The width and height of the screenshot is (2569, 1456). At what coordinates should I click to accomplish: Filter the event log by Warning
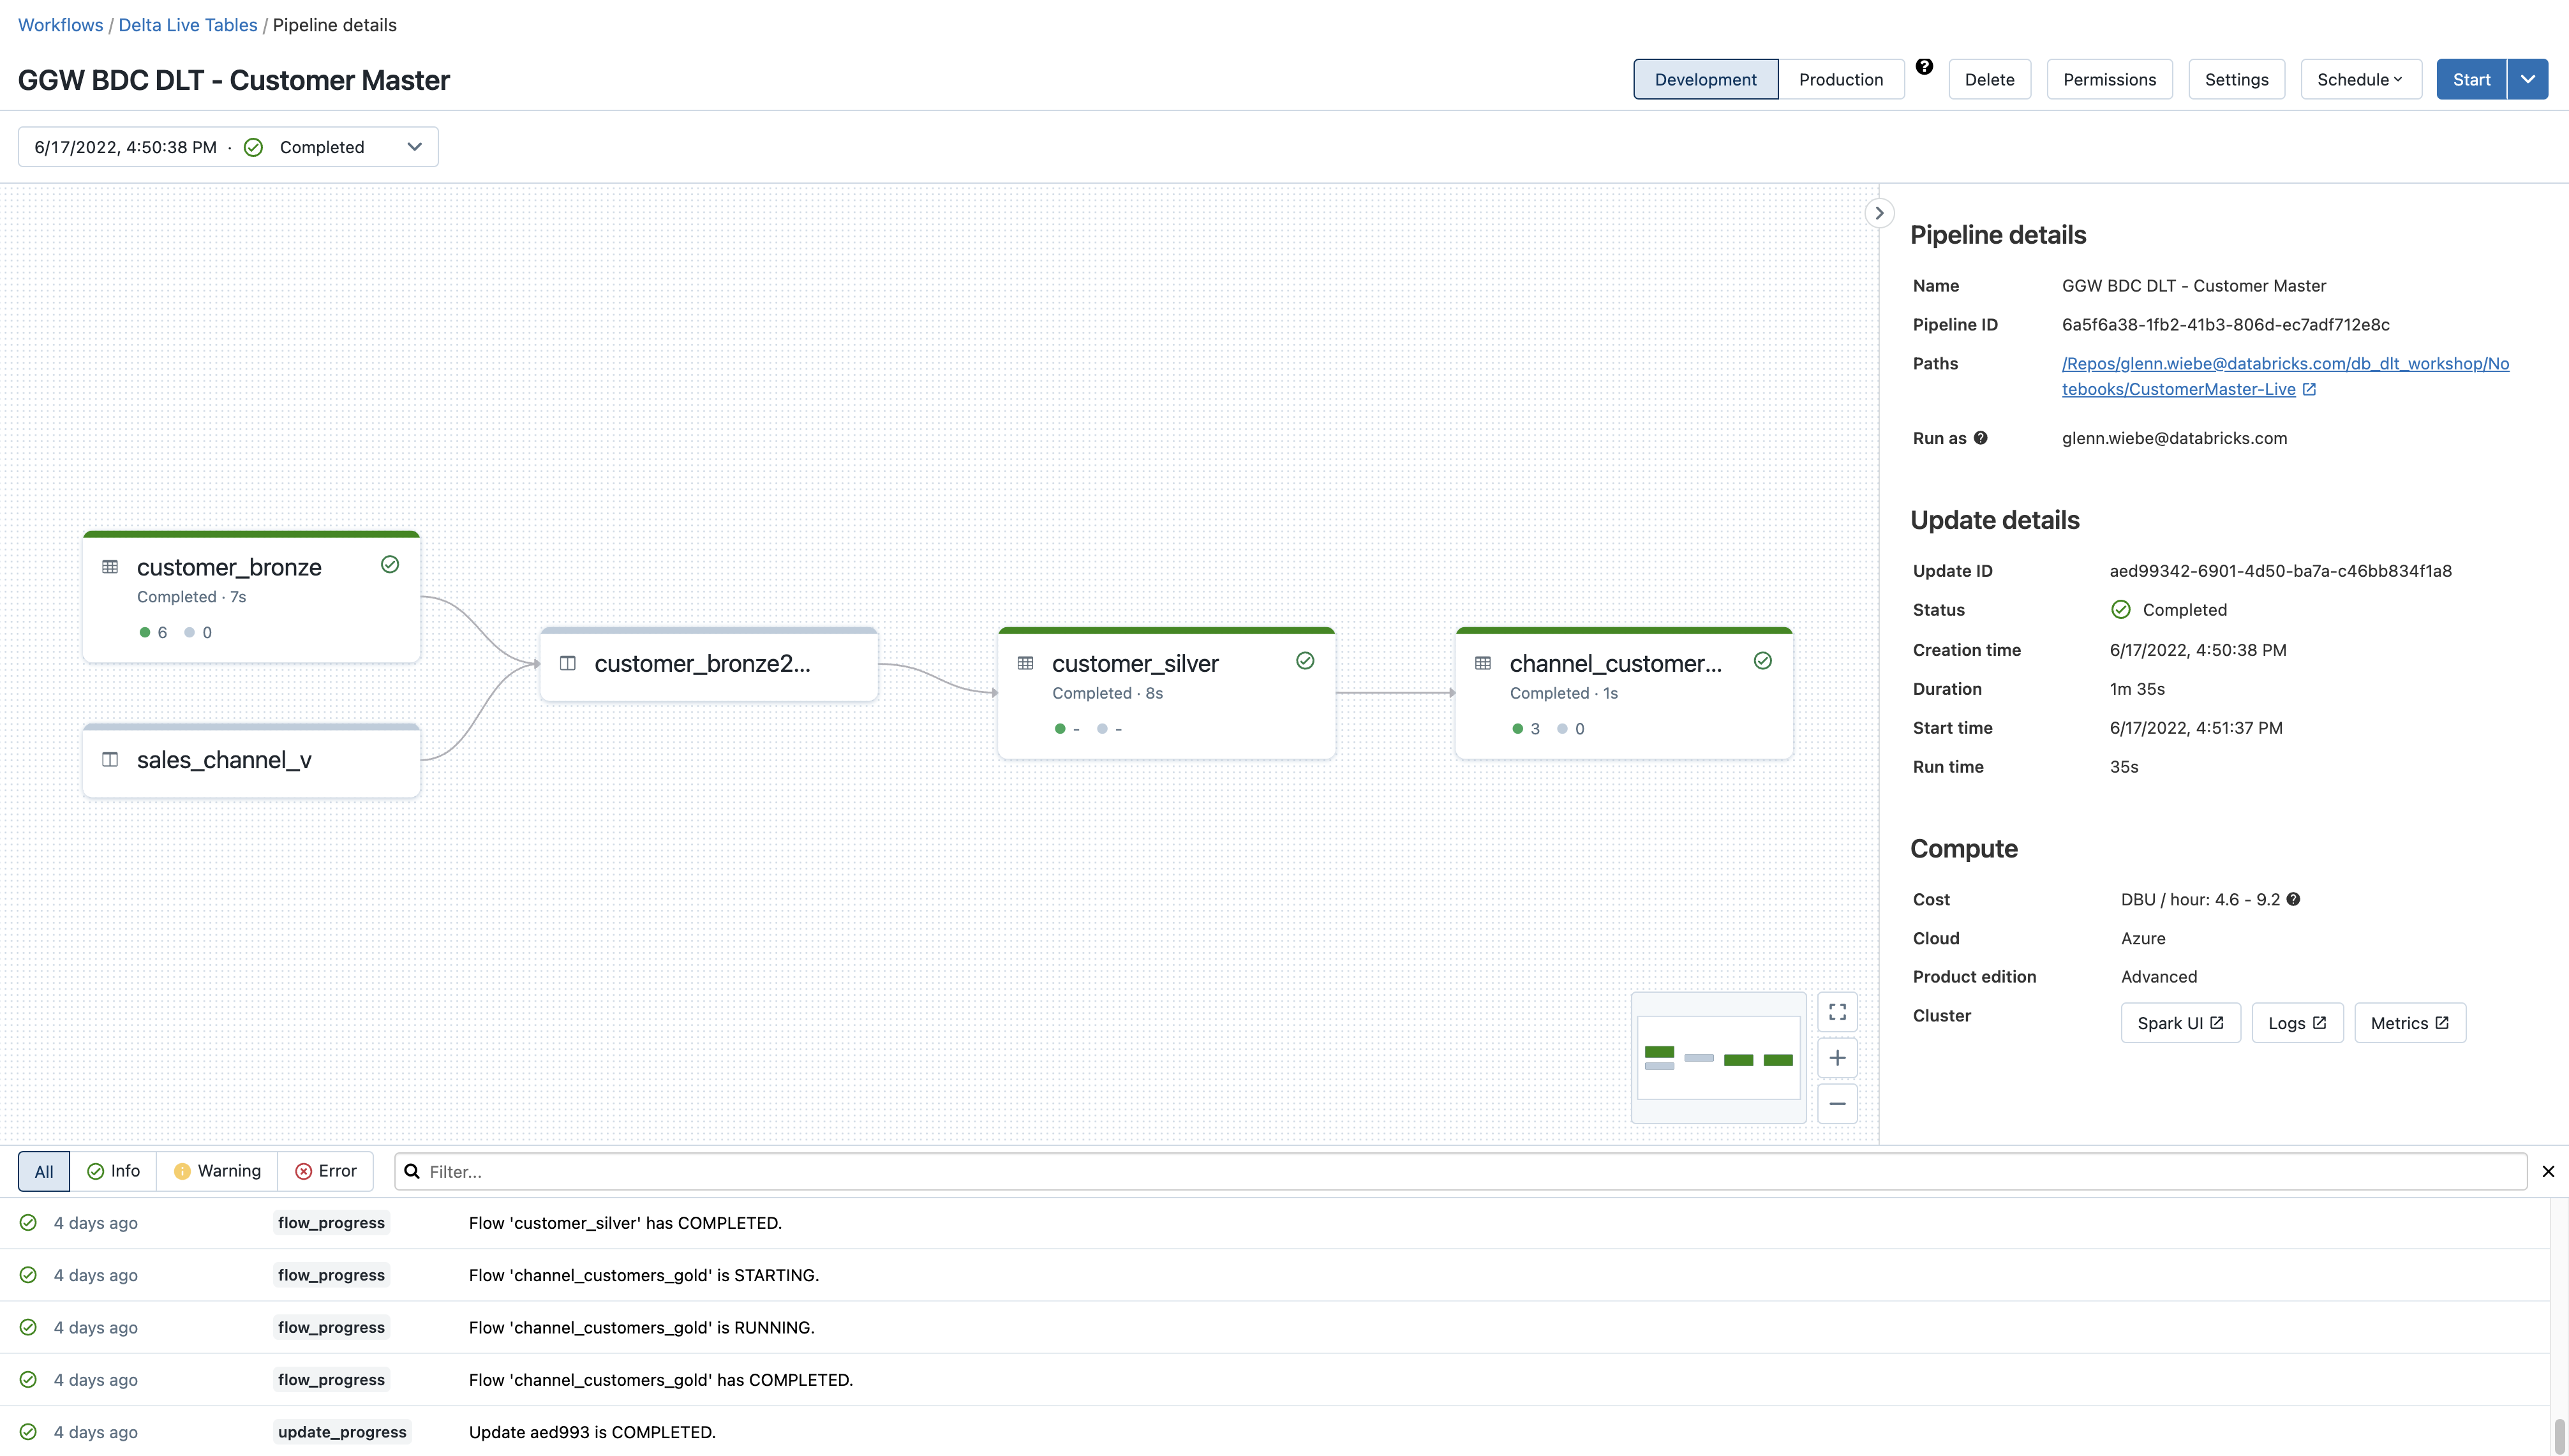[217, 1171]
